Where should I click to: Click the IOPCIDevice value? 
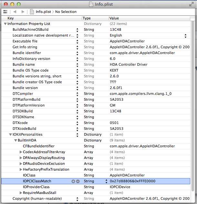tap(120, 187)
